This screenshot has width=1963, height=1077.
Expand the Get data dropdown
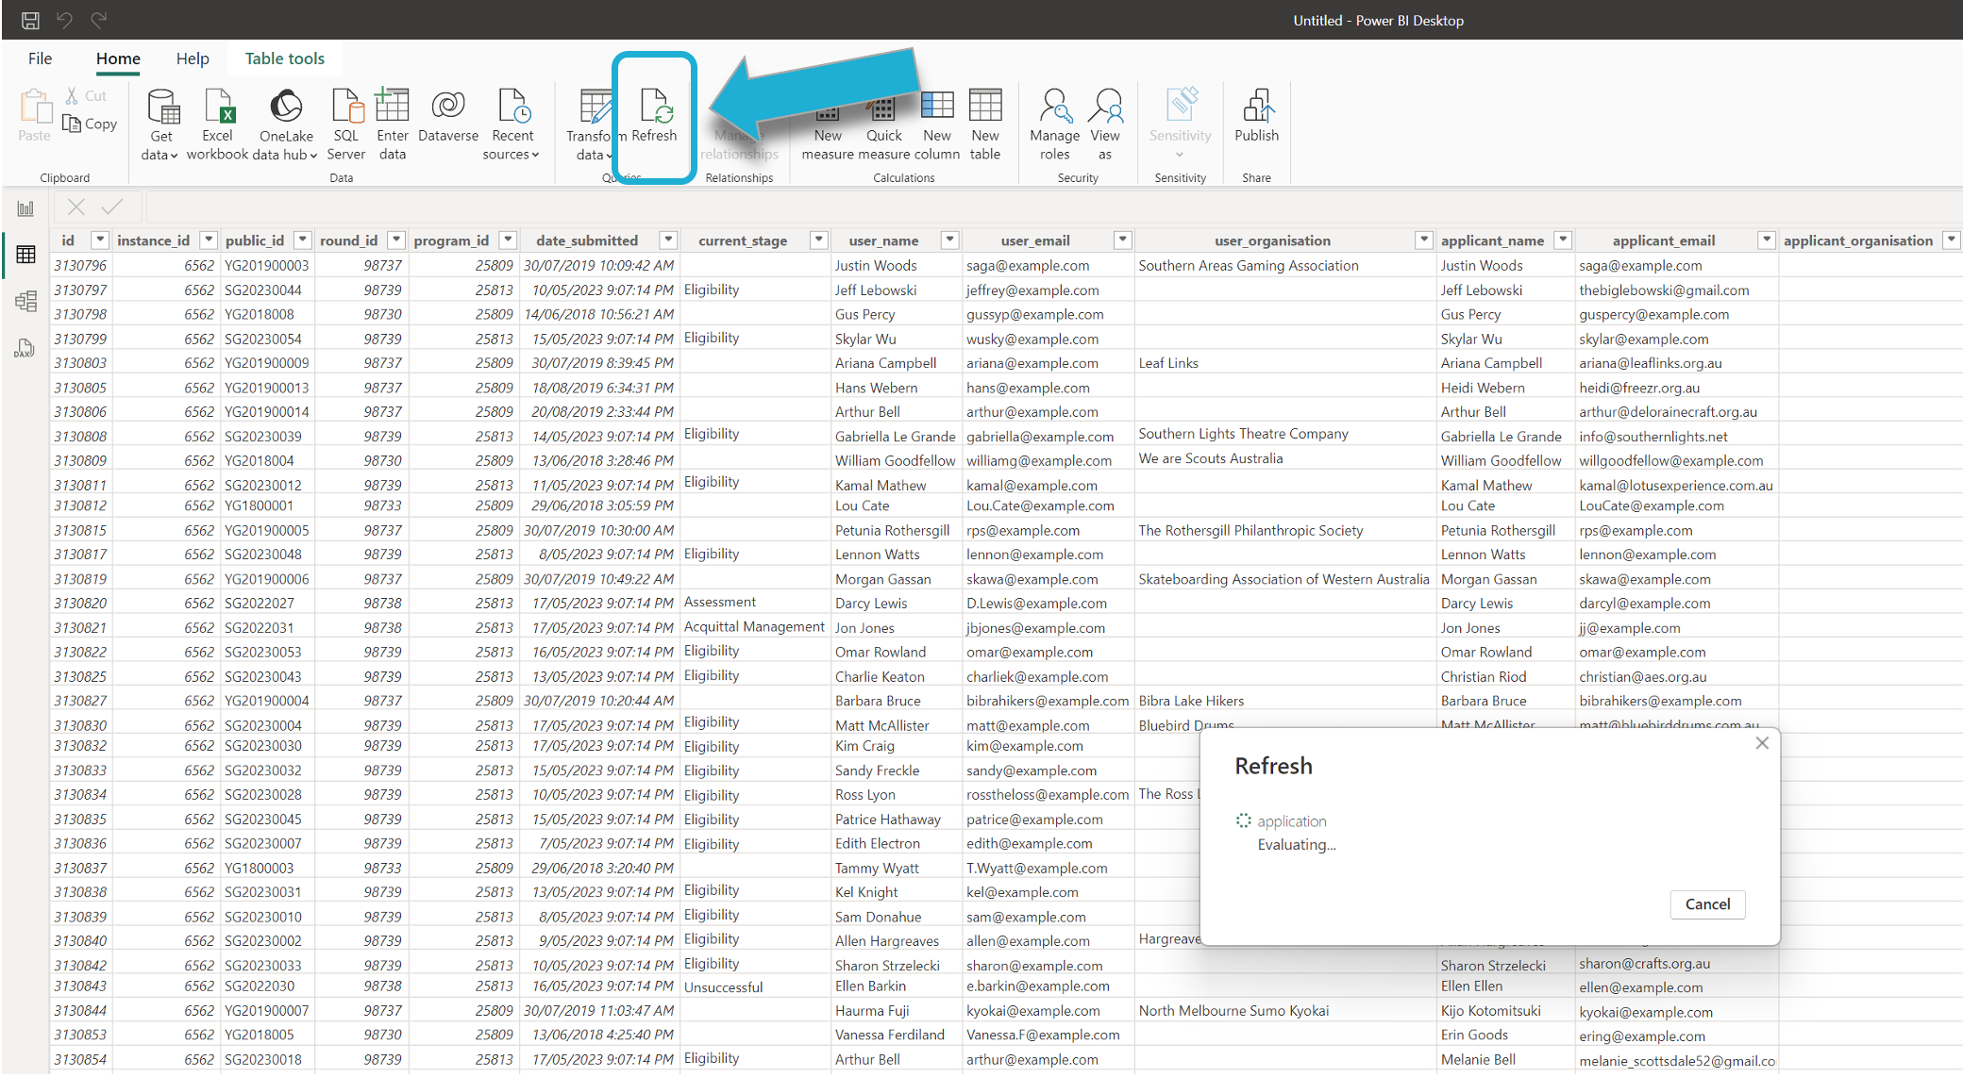tap(161, 154)
